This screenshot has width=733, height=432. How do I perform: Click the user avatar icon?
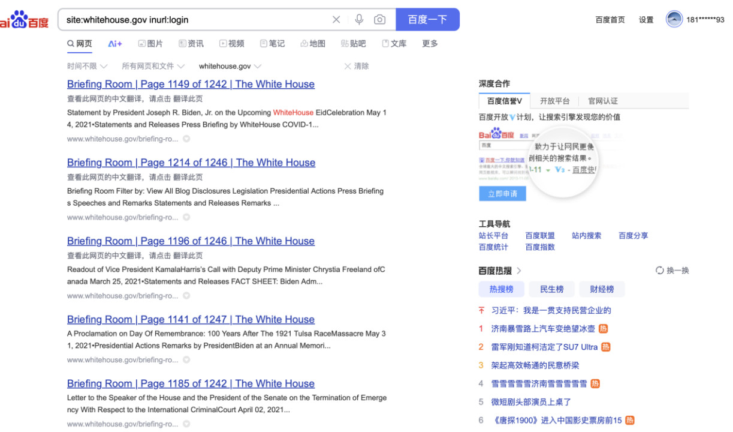pyautogui.click(x=674, y=19)
